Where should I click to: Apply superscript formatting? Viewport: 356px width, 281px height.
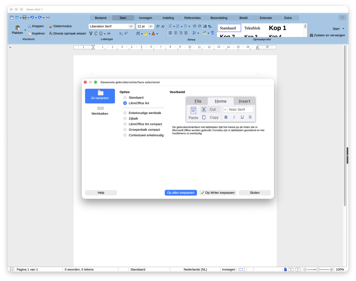pos(126,33)
